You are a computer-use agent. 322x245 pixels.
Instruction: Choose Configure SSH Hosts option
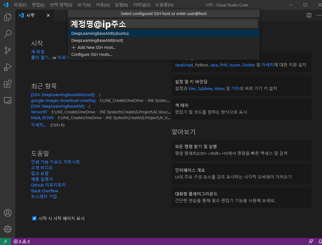164,54
